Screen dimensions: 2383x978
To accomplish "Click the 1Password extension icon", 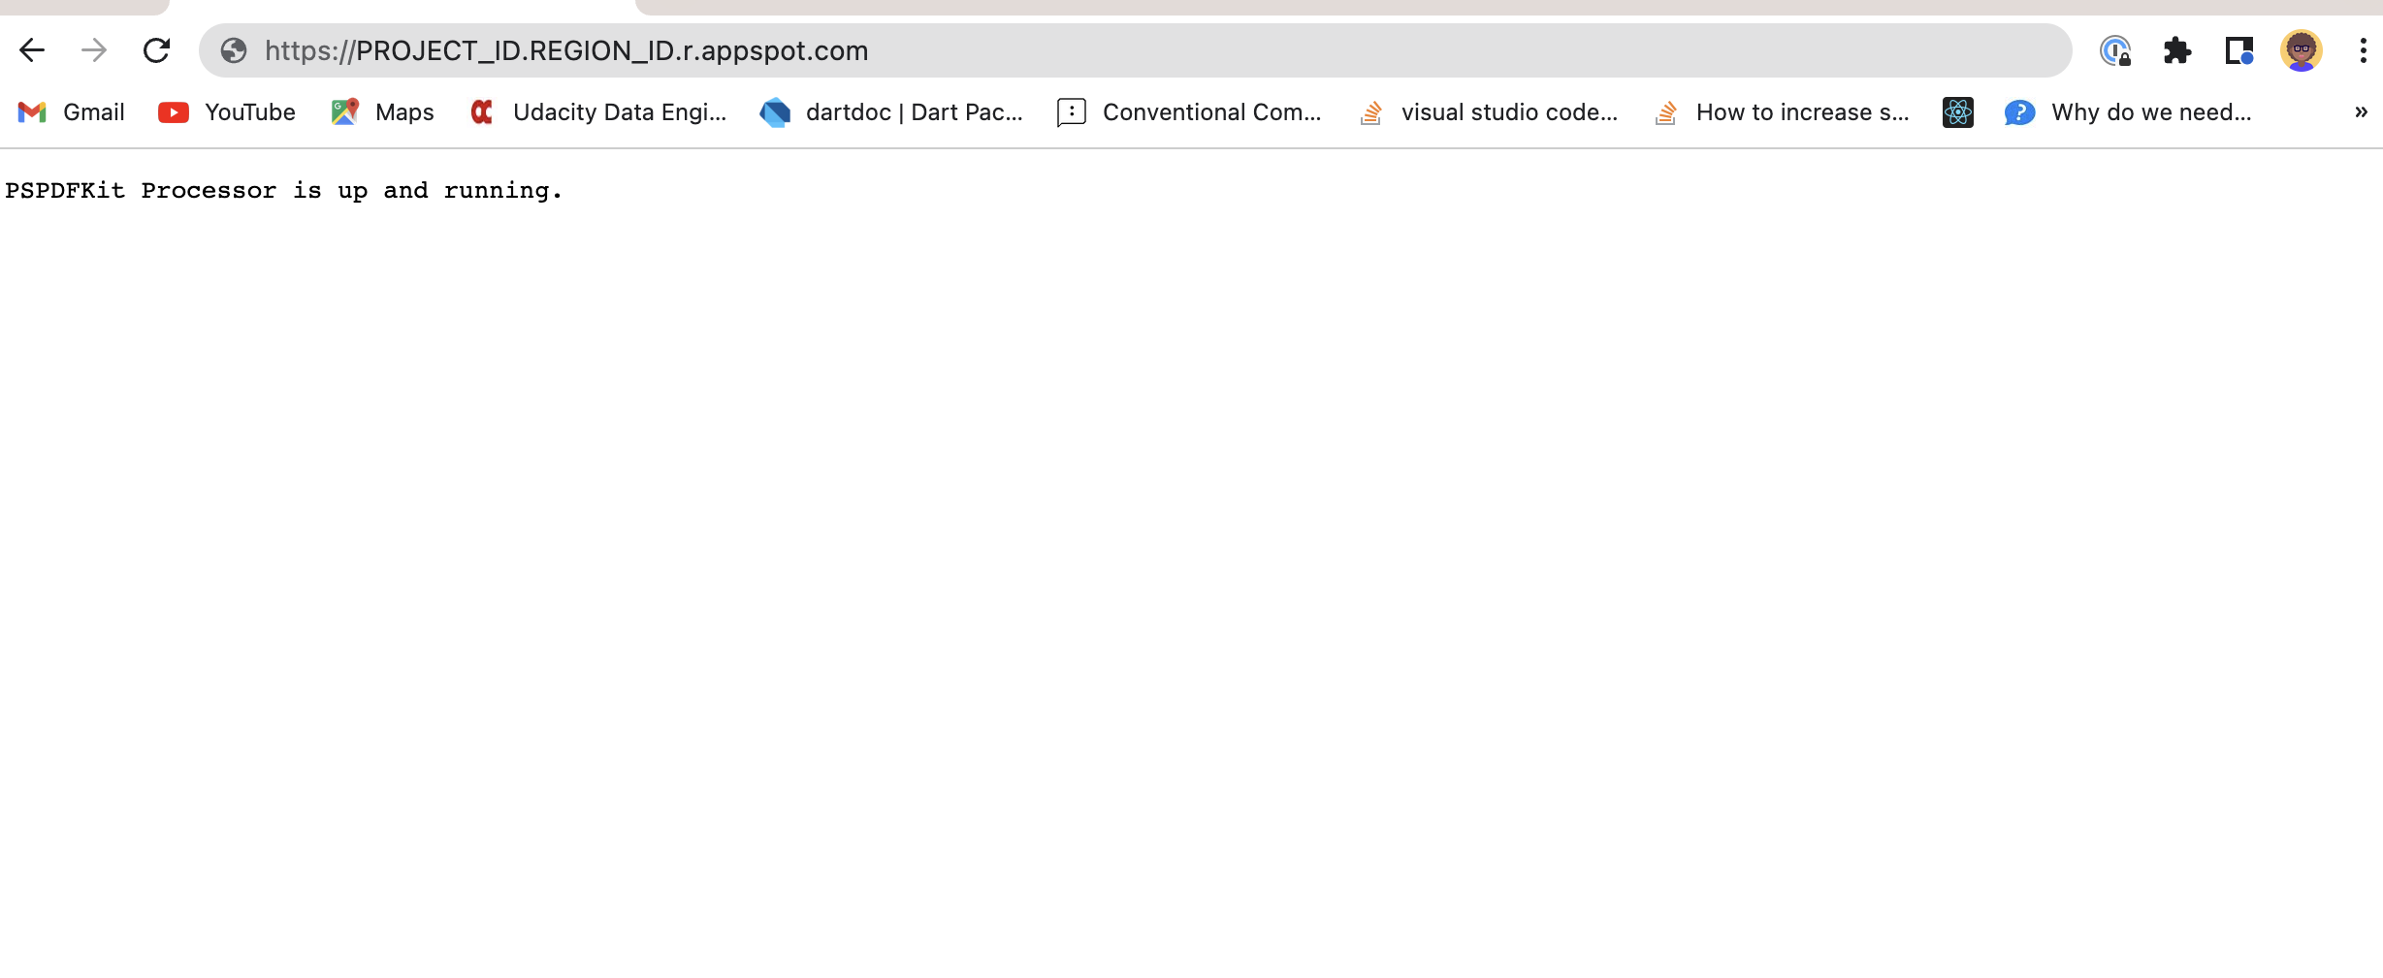I will [x=2114, y=50].
